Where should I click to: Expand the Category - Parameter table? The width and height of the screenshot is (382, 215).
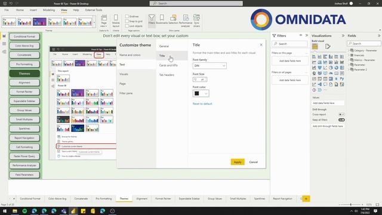(349, 50)
